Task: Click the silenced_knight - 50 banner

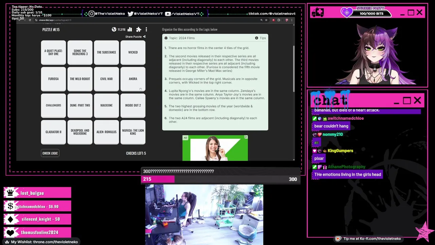Action: tap(37, 219)
